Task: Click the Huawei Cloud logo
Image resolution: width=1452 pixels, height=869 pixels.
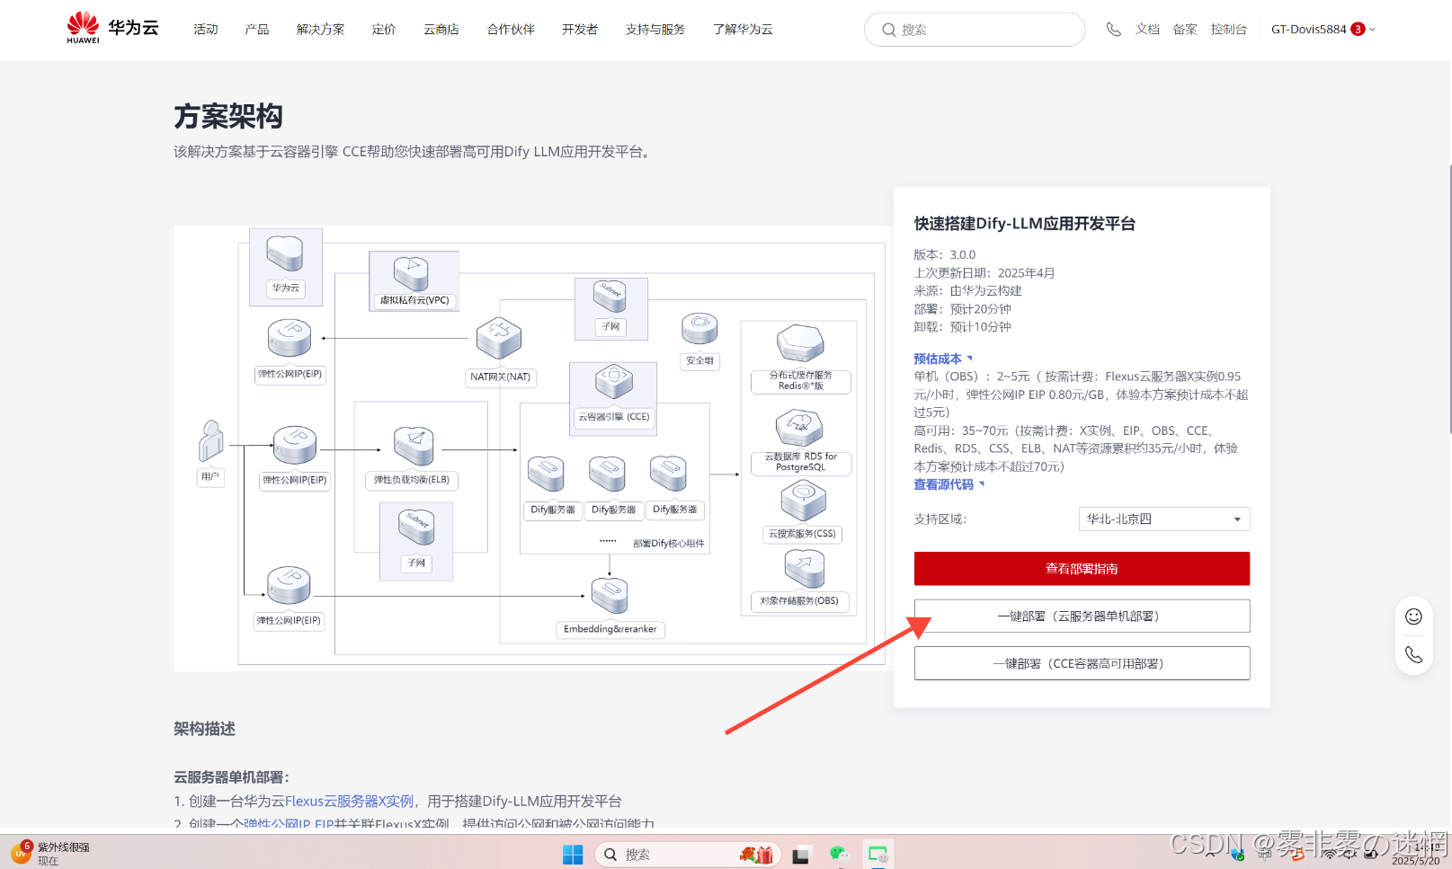Action: point(112,28)
